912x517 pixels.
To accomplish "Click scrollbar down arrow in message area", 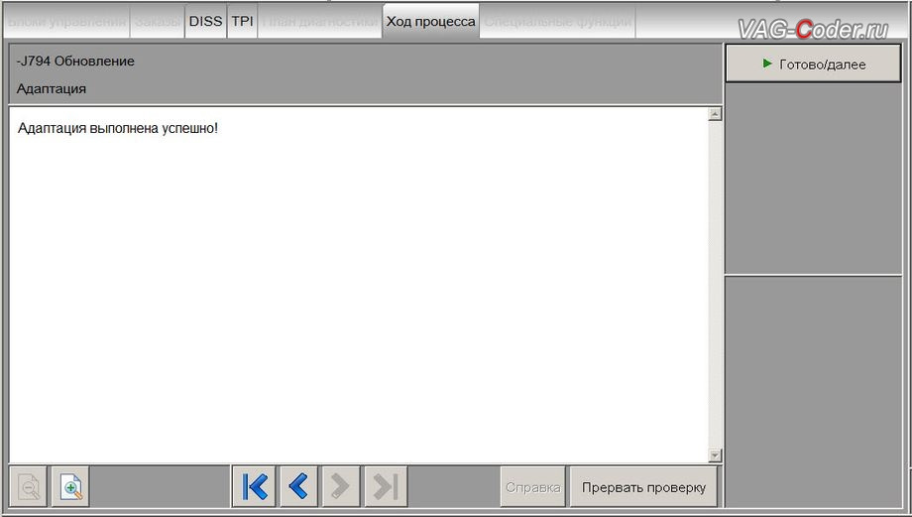I will pyautogui.click(x=716, y=455).
